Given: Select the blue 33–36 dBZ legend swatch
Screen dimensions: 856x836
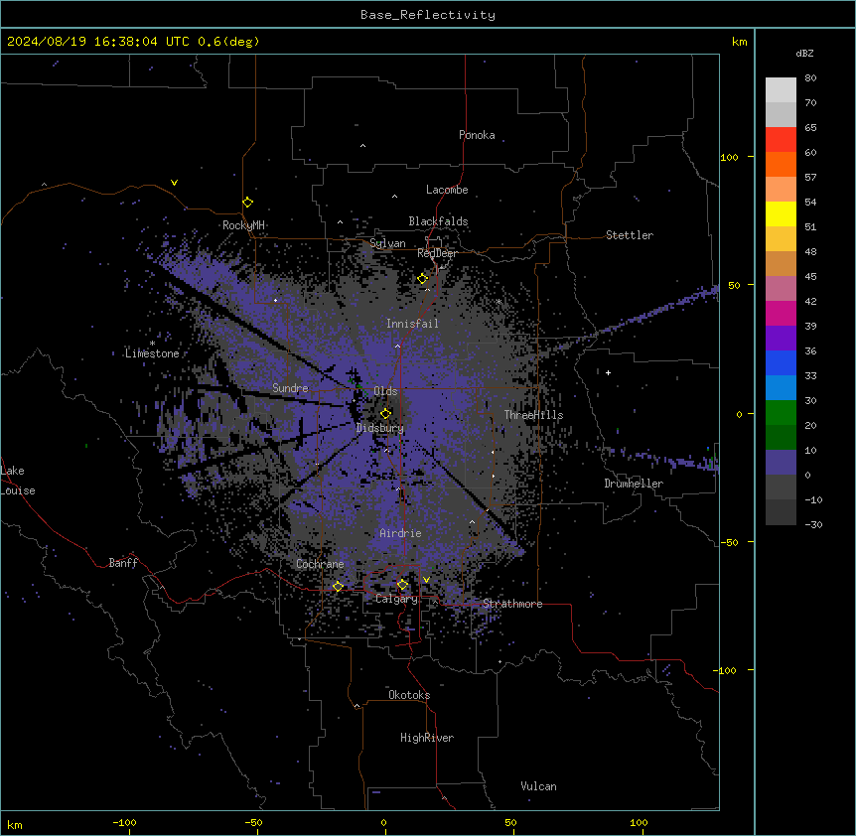Looking at the screenshot, I should (781, 362).
